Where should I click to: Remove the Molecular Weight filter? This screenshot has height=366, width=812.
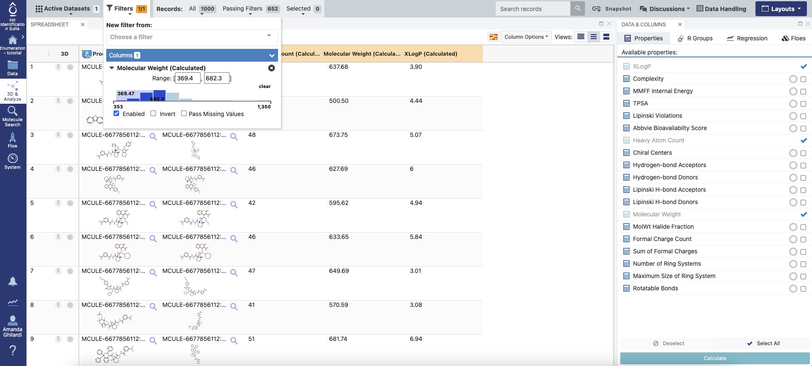[272, 68]
